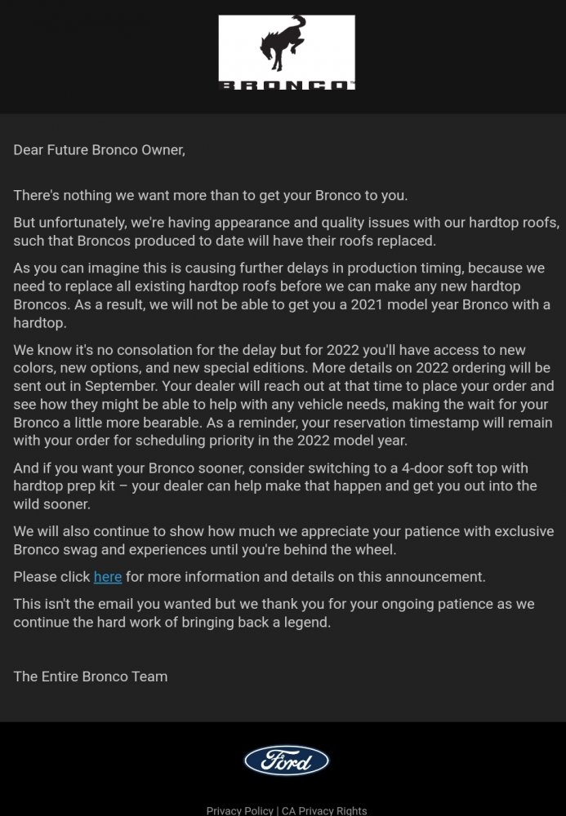This screenshot has height=816, width=566.
Task: Click the 'There's nothing we want more' sentence
Action: [210, 196]
